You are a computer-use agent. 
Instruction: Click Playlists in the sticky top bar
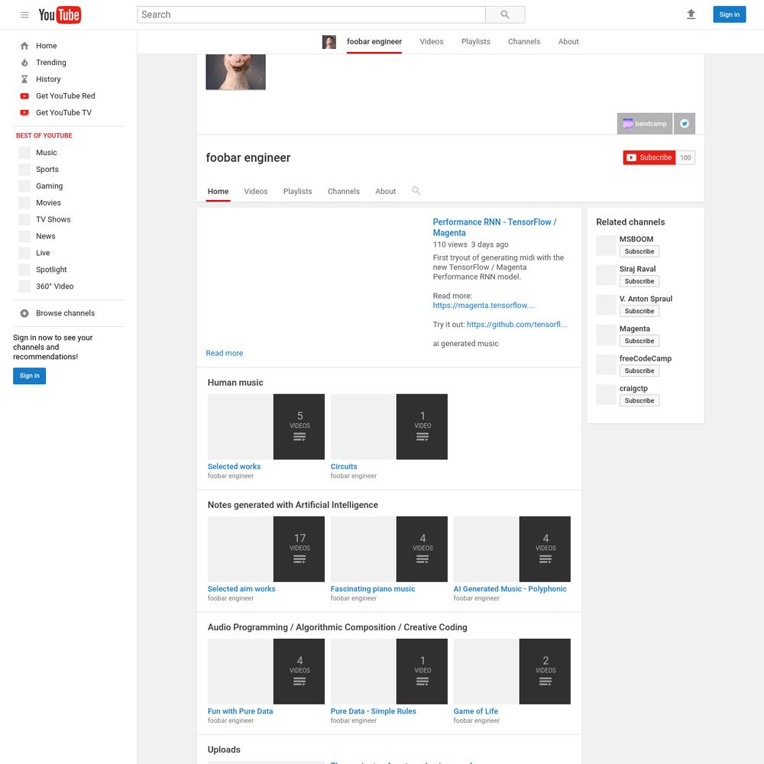pyautogui.click(x=475, y=42)
